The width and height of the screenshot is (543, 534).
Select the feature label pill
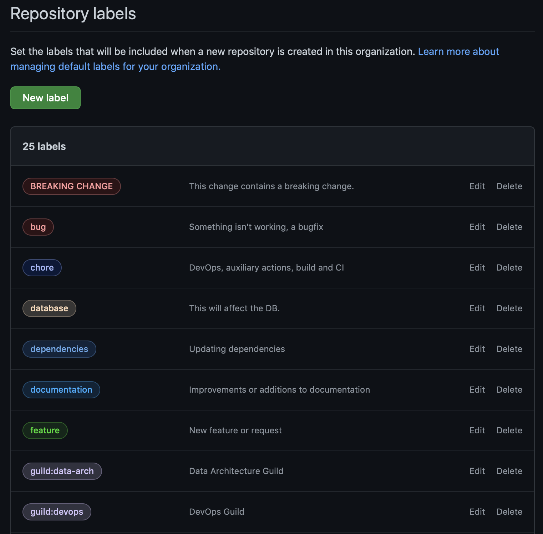tap(45, 430)
